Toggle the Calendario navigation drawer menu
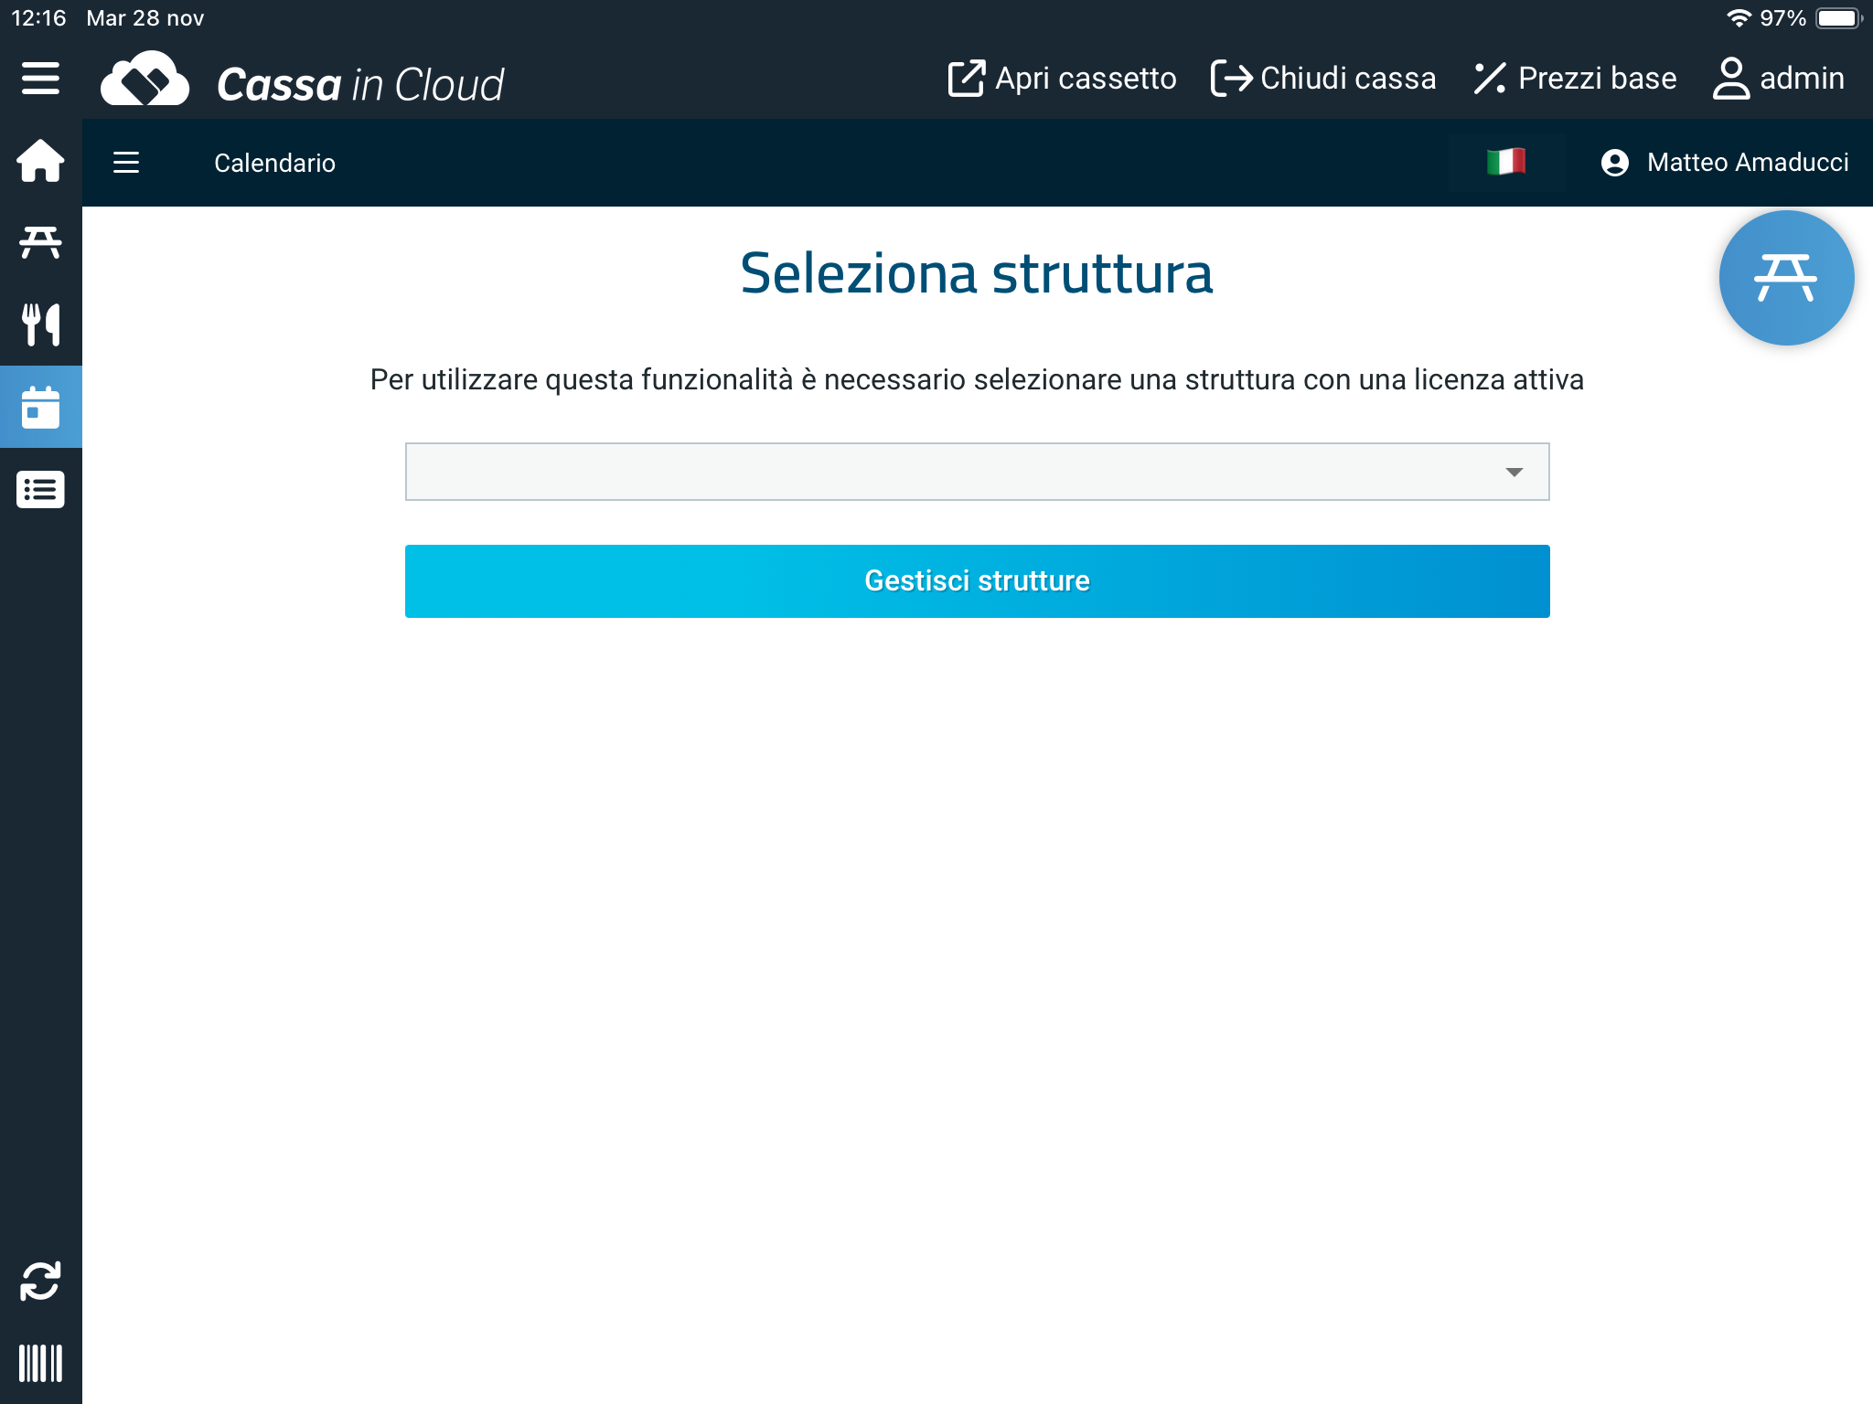The width and height of the screenshot is (1873, 1404). click(x=126, y=163)
